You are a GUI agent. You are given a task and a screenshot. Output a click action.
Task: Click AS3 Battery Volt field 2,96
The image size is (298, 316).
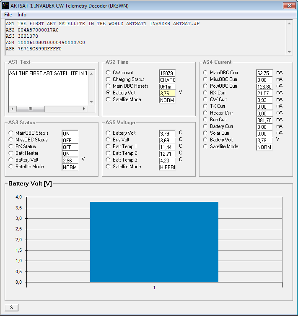pyautogui.click(x=70, y=160)
